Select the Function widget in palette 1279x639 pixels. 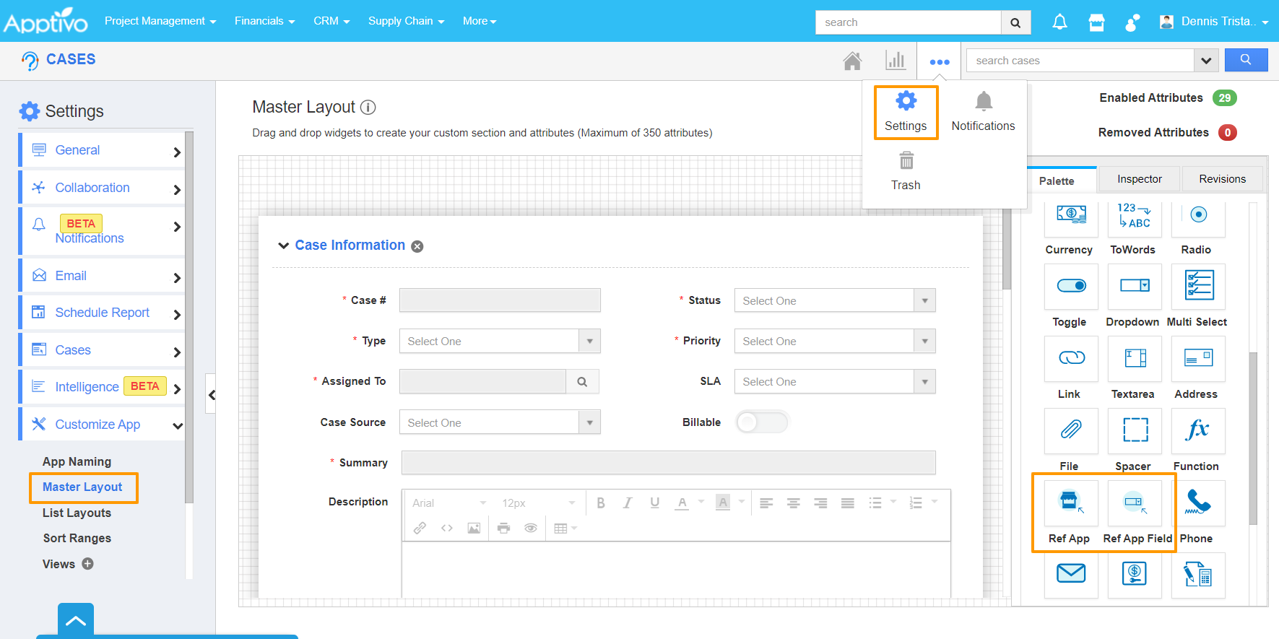(1197, 430)
